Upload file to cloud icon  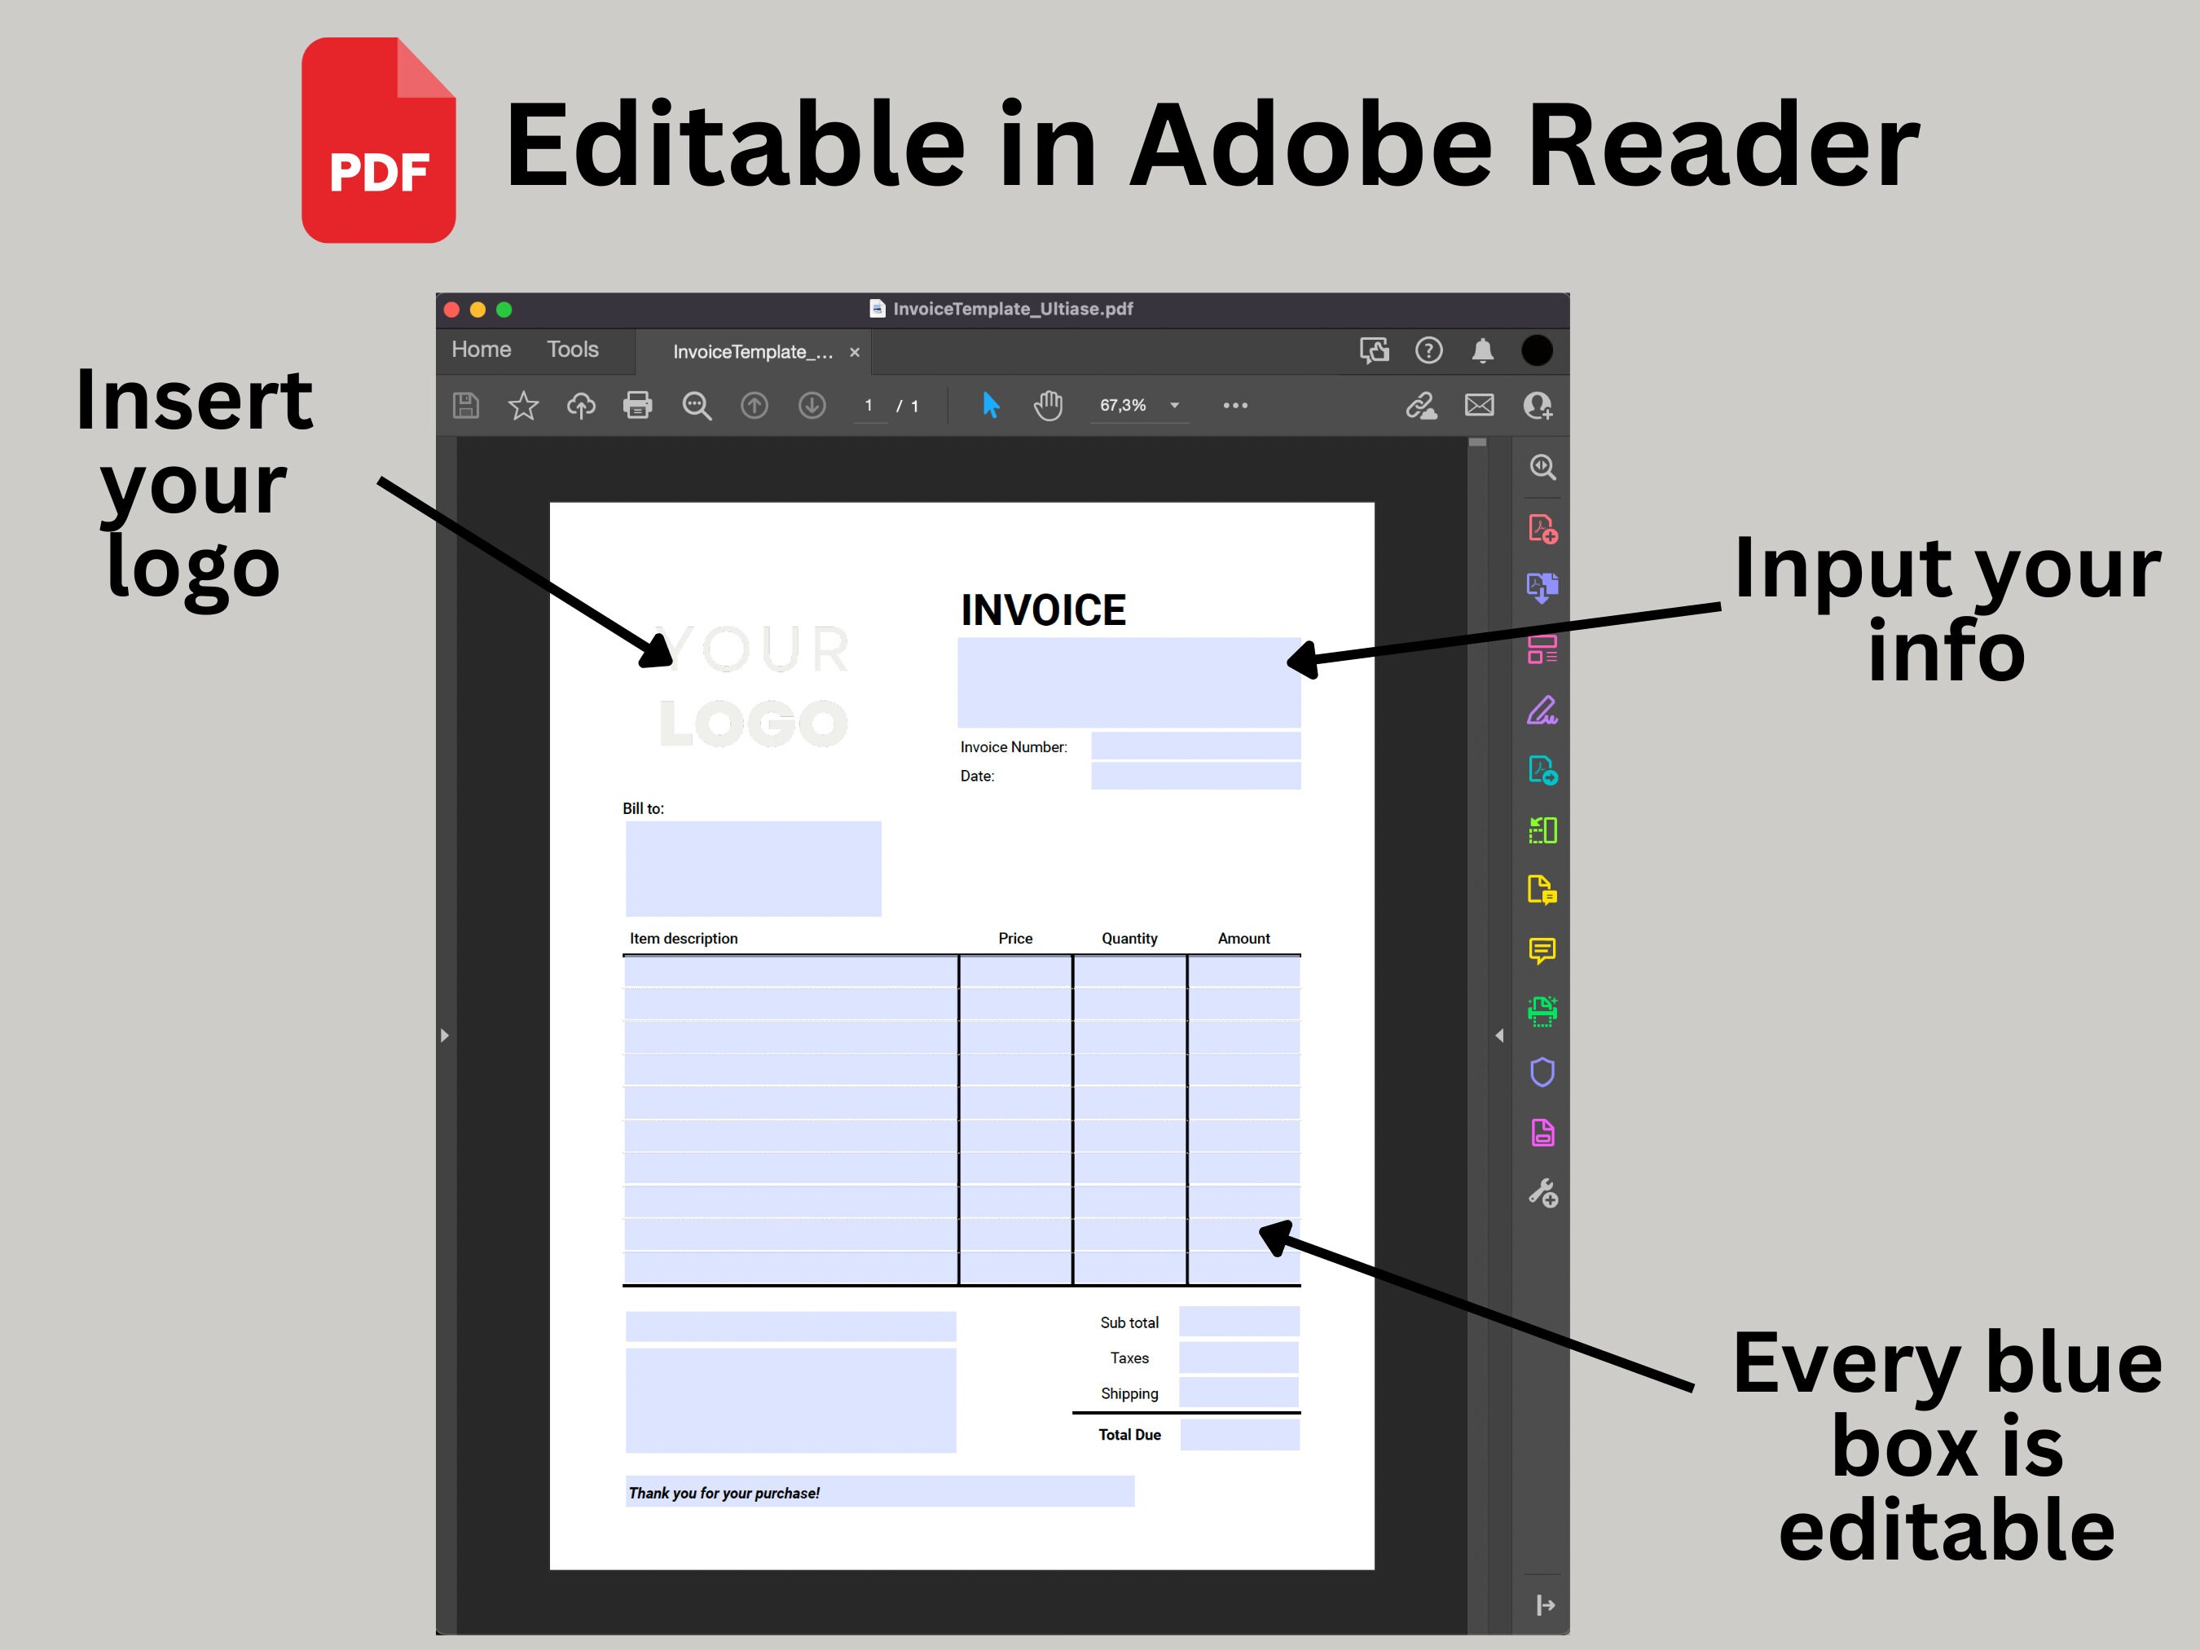[x=581, y=406]
